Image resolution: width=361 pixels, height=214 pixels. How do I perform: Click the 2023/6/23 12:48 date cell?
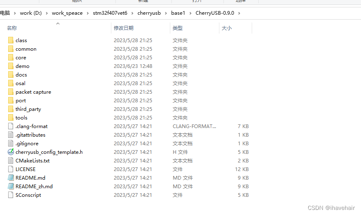[133, 66]
